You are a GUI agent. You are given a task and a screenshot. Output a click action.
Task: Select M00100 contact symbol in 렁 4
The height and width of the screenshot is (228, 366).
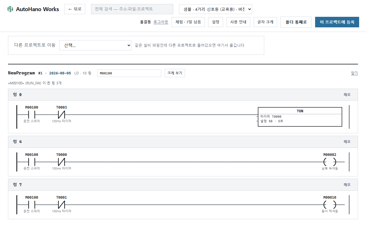[x=31, y=162]
